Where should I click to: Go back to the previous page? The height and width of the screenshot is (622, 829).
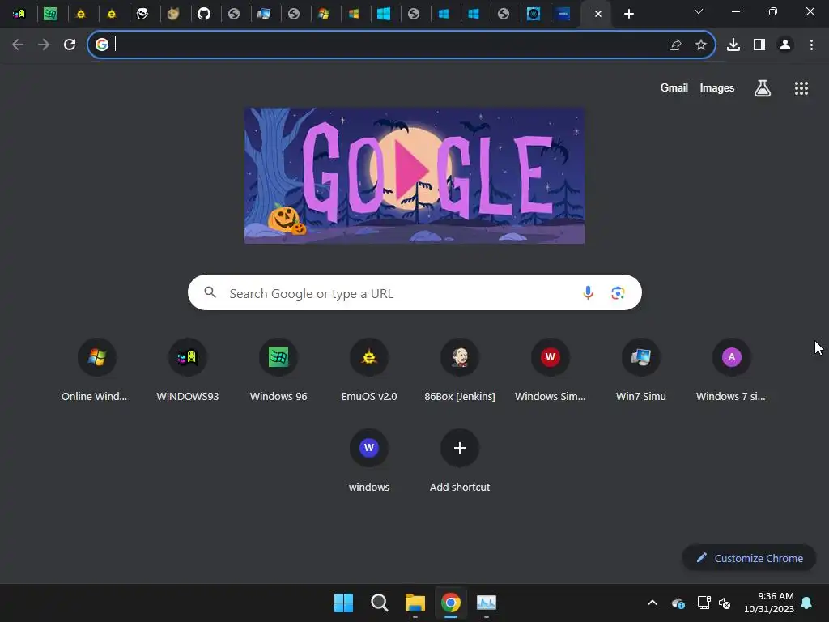tap(18, 45)
